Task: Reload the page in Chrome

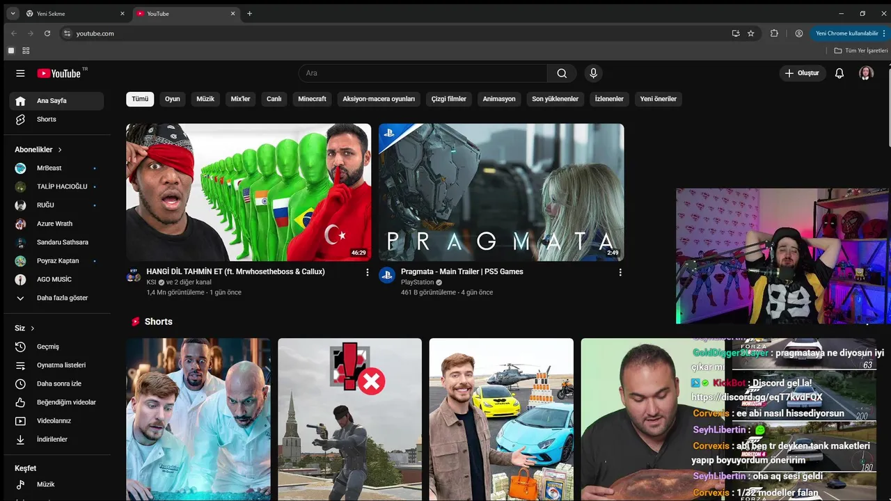Action: pyautogui.click(x=47, y=33)
